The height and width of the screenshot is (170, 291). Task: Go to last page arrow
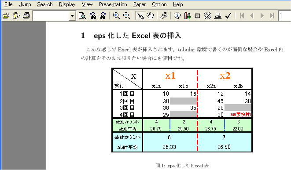tap(272, 15)
